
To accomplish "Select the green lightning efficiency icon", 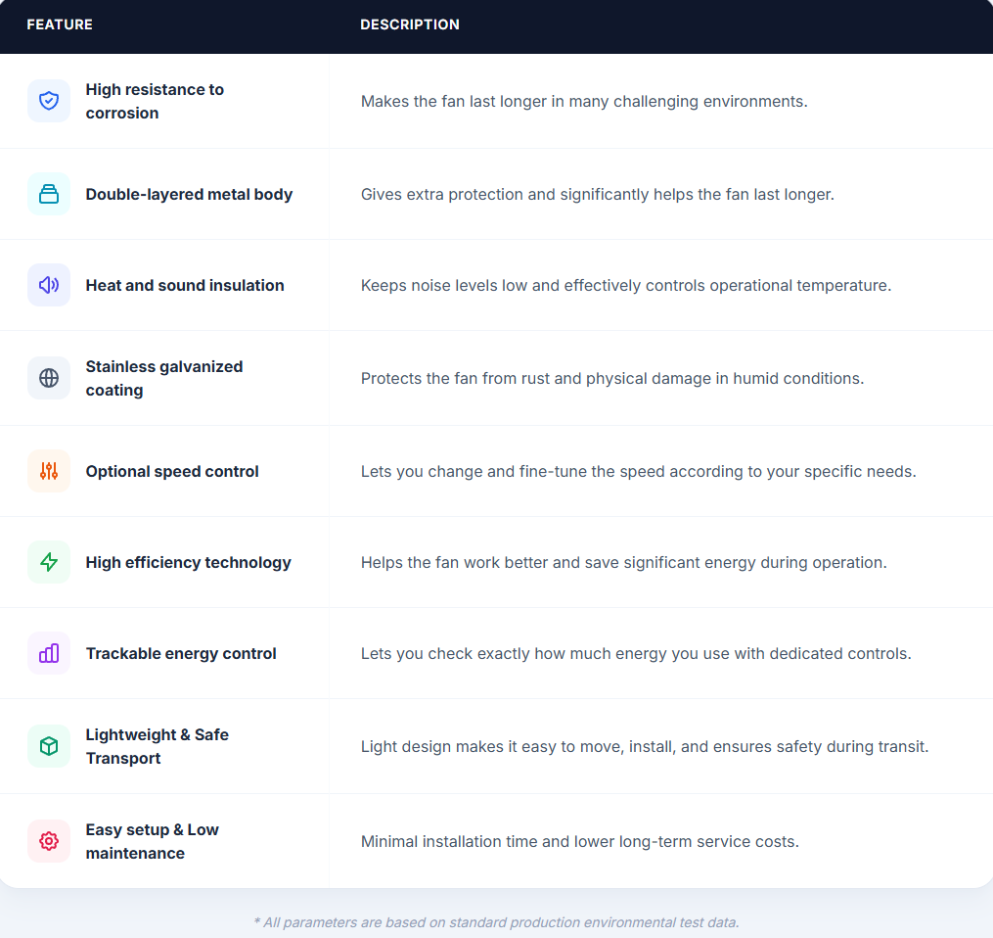I will 48,562.
